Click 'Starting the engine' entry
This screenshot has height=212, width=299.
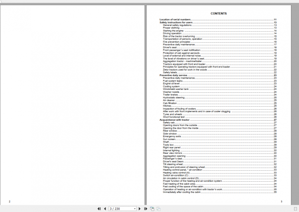pyautogui.click(x=173, y=31)
